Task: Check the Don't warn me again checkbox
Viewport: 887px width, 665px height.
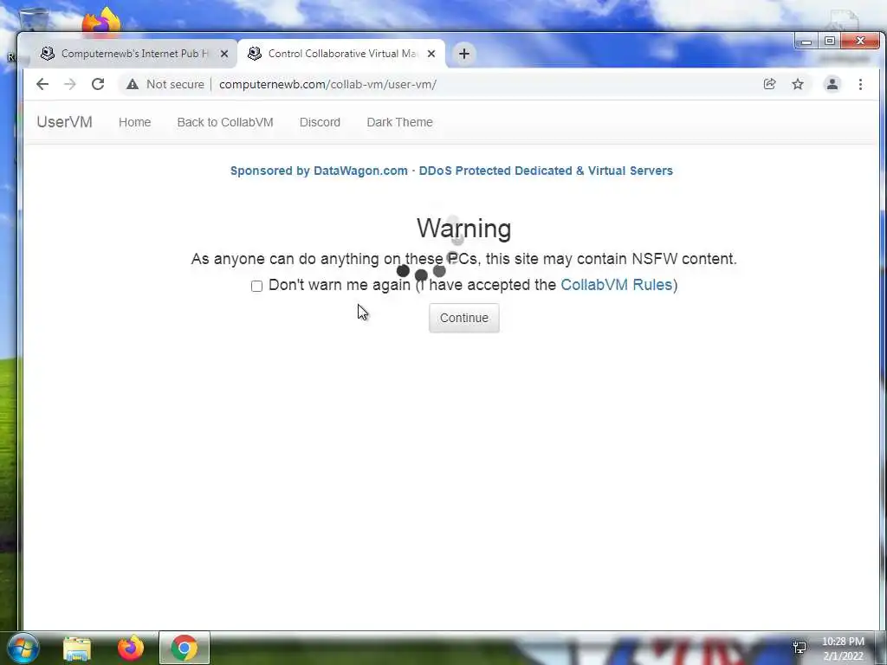Action: (x=256, y=286)
